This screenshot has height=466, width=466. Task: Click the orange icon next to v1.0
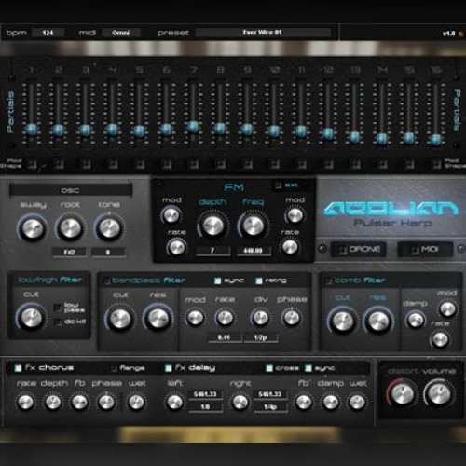[x=460, y=34]
